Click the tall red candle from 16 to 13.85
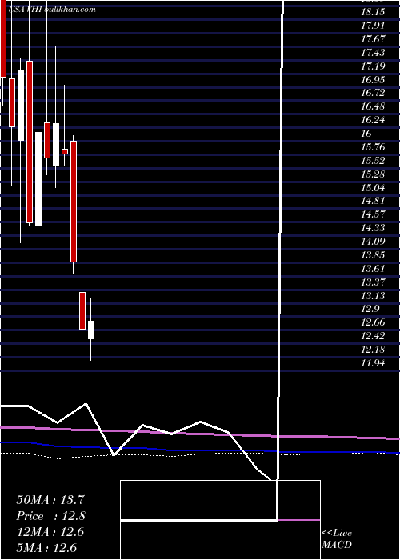400x560 pixels. click(x=74, y=202)
